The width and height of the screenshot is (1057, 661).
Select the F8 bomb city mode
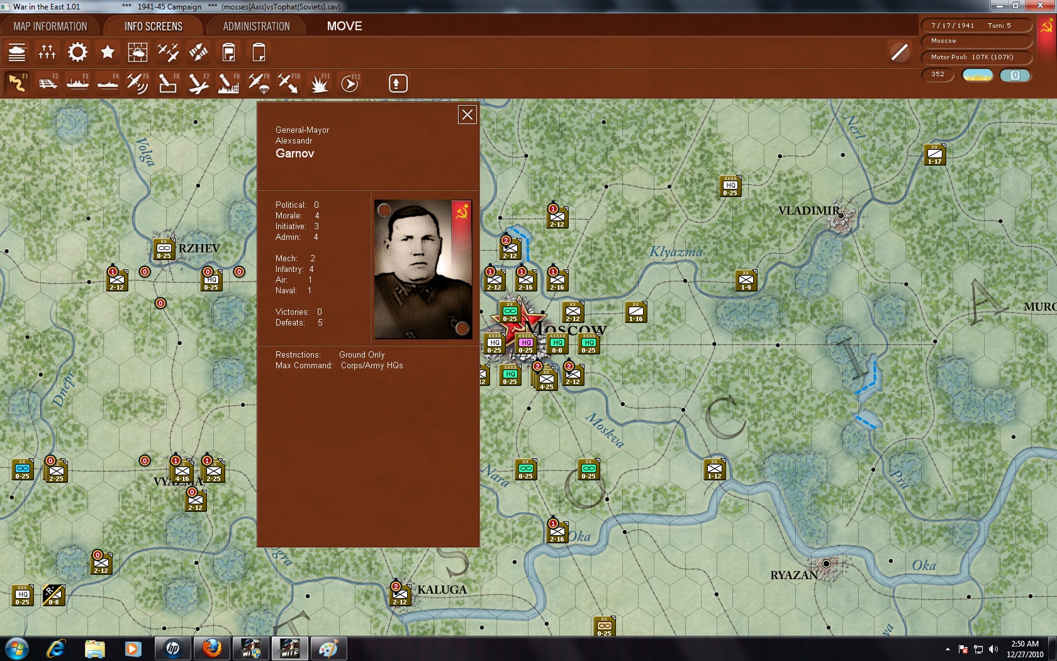tap(228, 83)
